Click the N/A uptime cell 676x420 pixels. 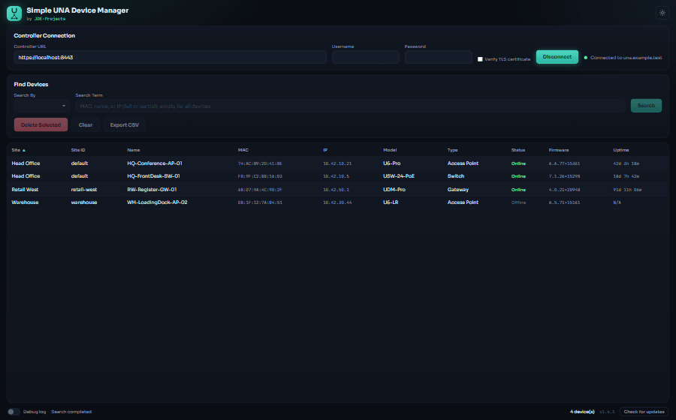617,202
